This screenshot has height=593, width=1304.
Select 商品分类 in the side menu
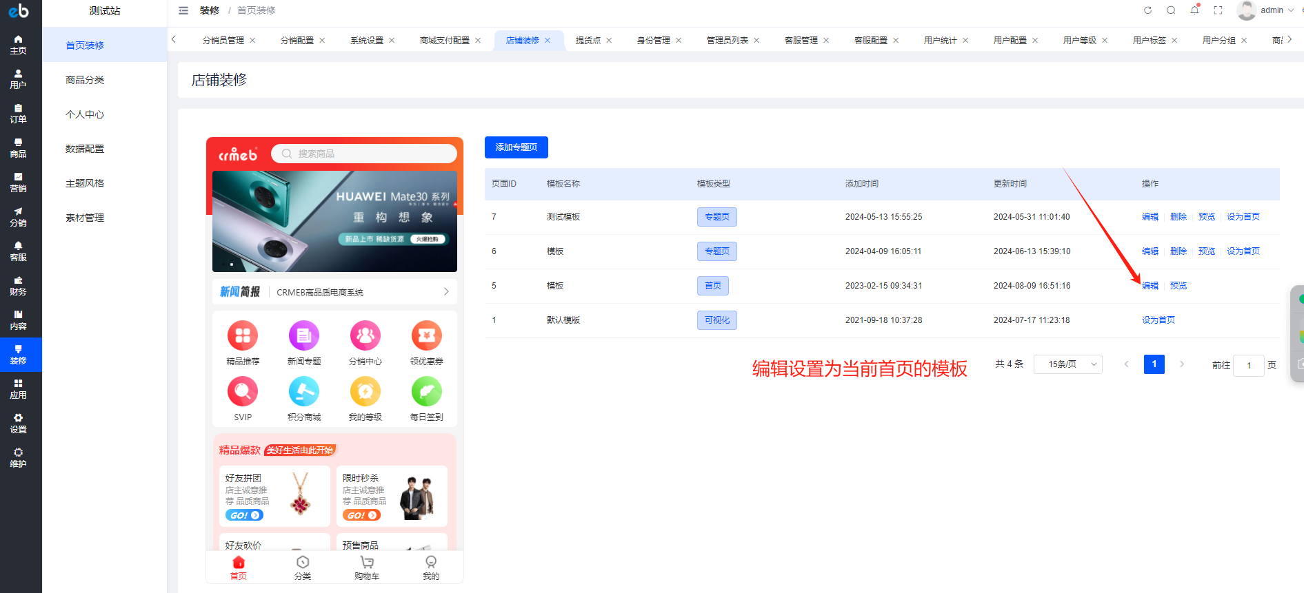tap(85, 80)
